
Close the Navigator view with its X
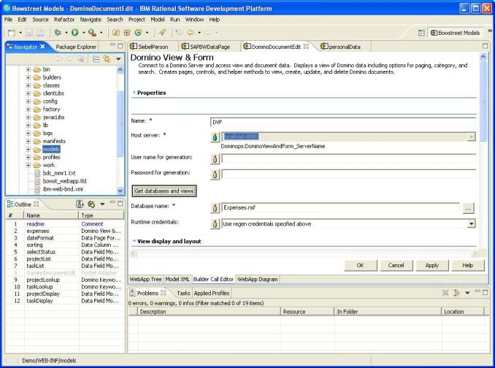pos(42,47)
